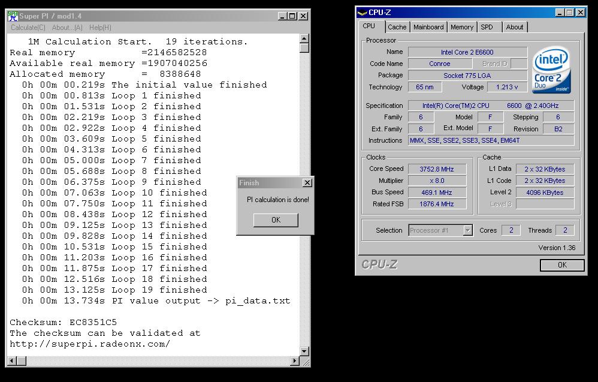Click the Cores value '2'

coord(511,230)
